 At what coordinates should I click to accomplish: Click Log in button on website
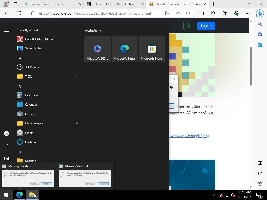pyautogui.click(x=206, y=26)
